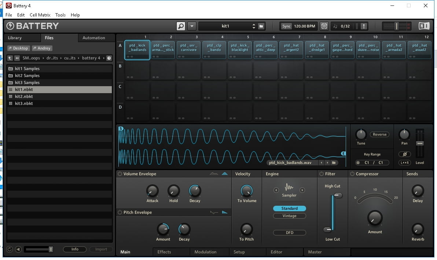The width and height of the screenshot is (437, 260).
Task: Select the kit2.nbkt file
Action: [x=59, y=96]
